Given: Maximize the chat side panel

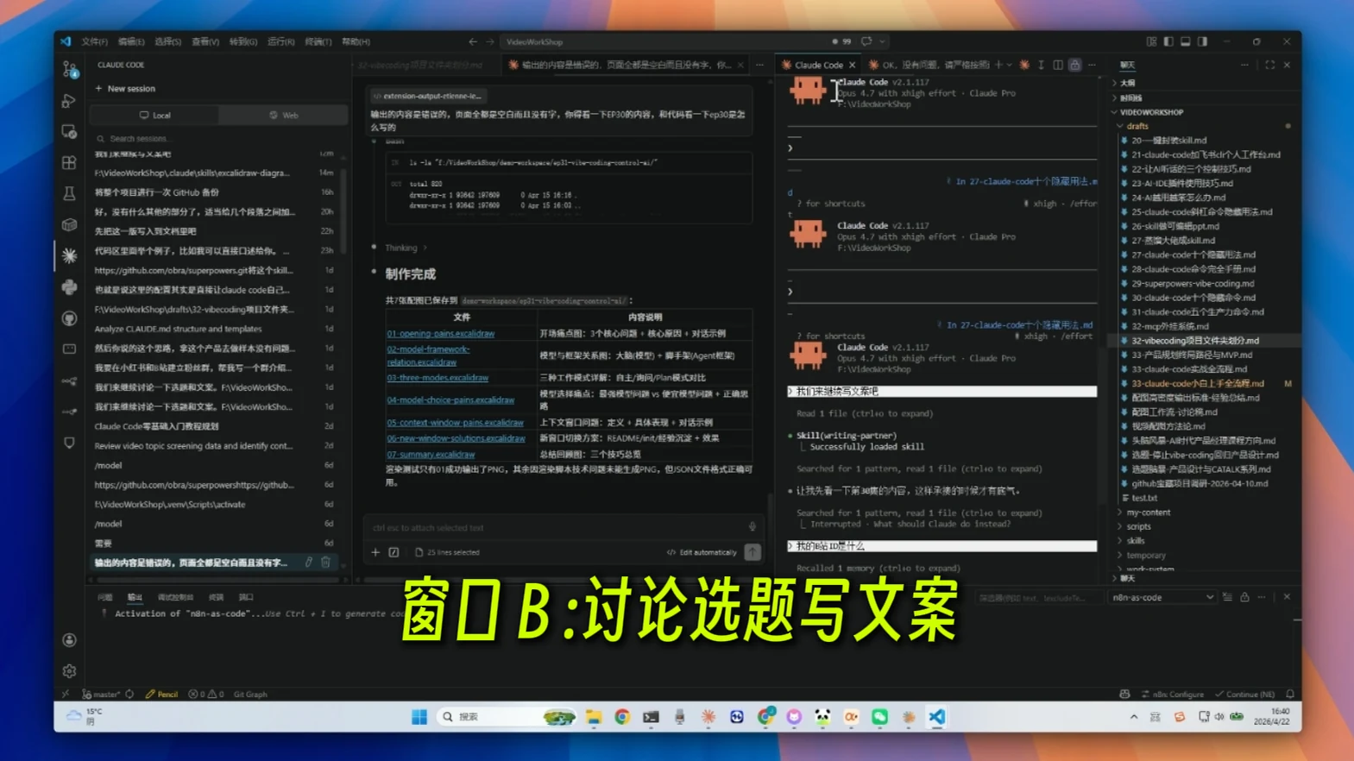Looking at the screenshot, I should point(1269,65).
